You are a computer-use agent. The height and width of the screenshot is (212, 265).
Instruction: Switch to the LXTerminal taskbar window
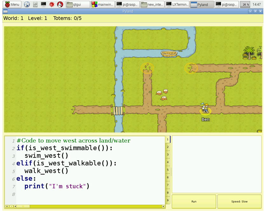tap(177, 4)
